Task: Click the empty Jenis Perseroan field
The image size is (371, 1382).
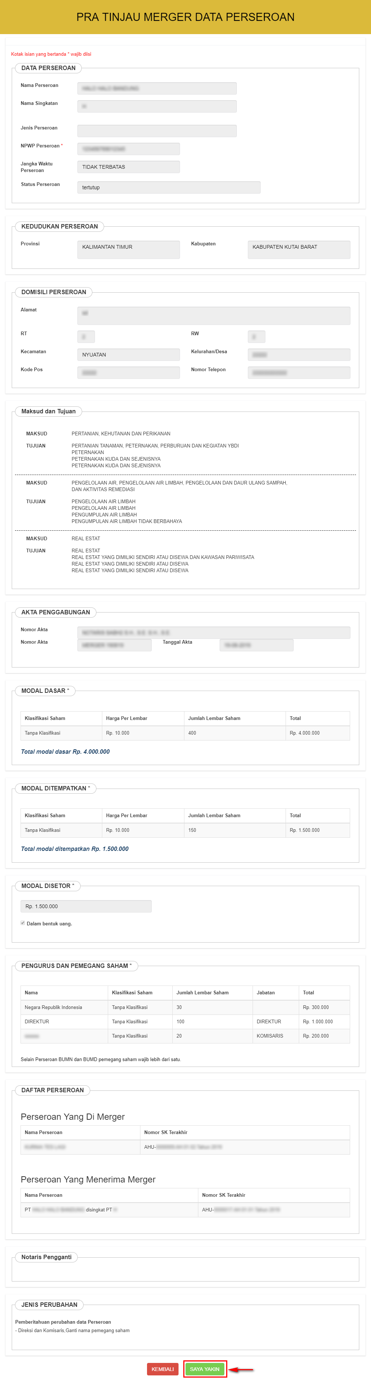Action: pyautogui.click(x=157, y=131)
